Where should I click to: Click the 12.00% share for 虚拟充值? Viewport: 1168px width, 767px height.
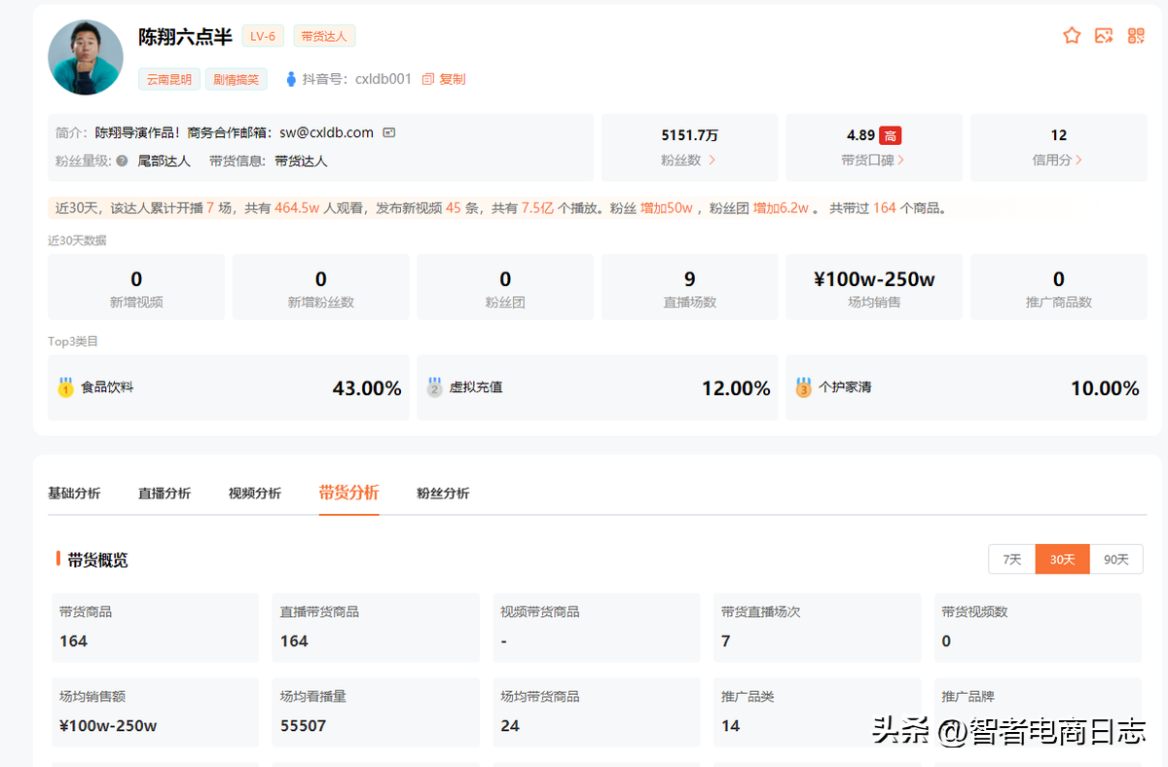pos(736,388)
